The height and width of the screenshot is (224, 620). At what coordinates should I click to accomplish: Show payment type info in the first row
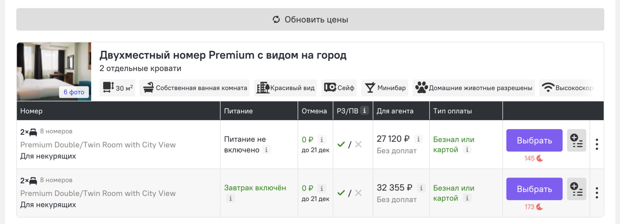tap(467, 149)
